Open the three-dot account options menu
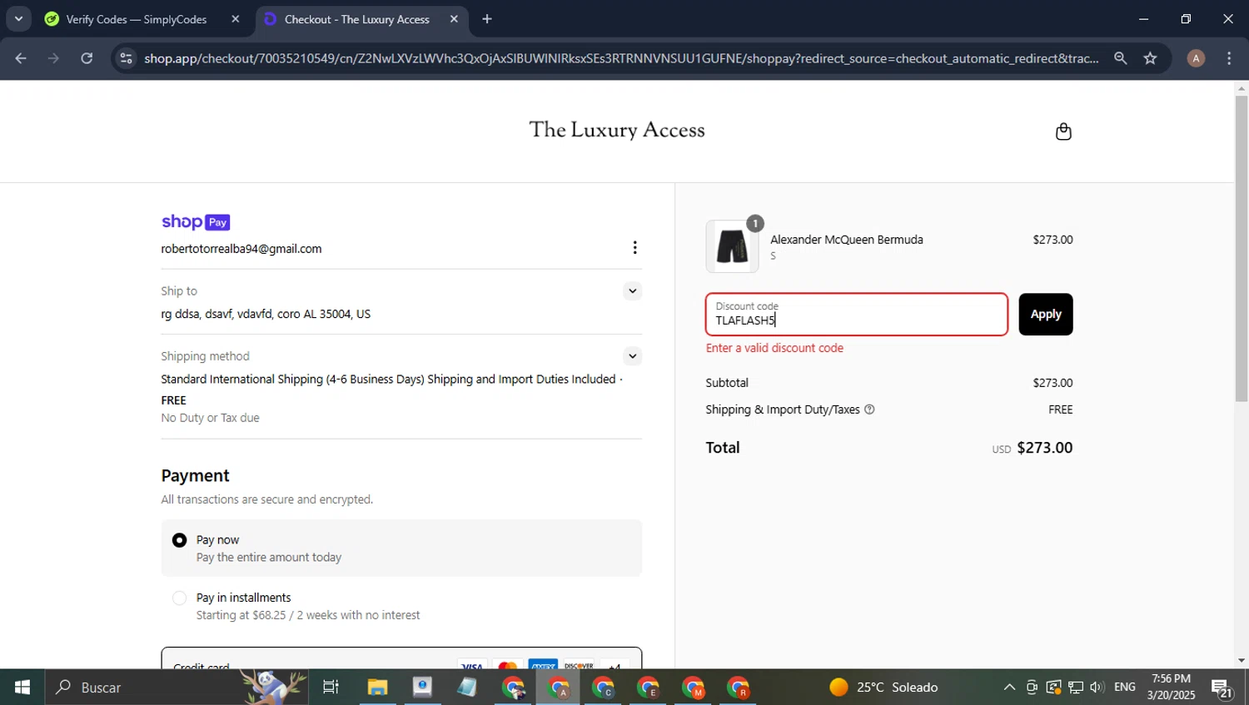 [x=634, y=248]
